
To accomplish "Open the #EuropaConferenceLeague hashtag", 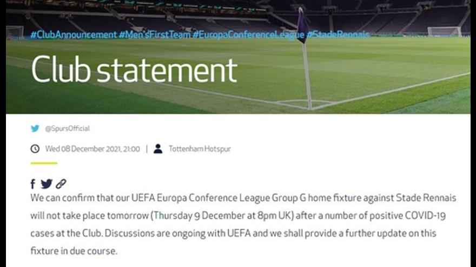I will tap(248, 35).
